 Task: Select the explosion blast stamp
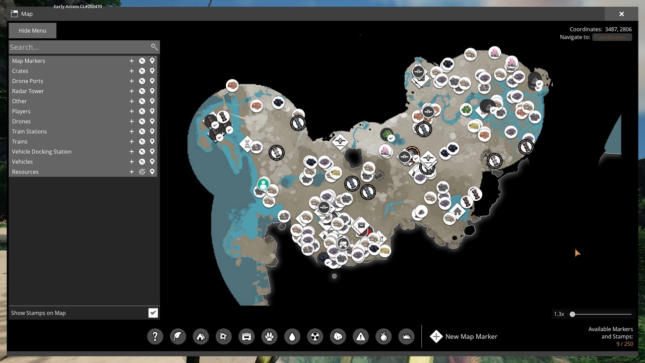pos(224,336)
